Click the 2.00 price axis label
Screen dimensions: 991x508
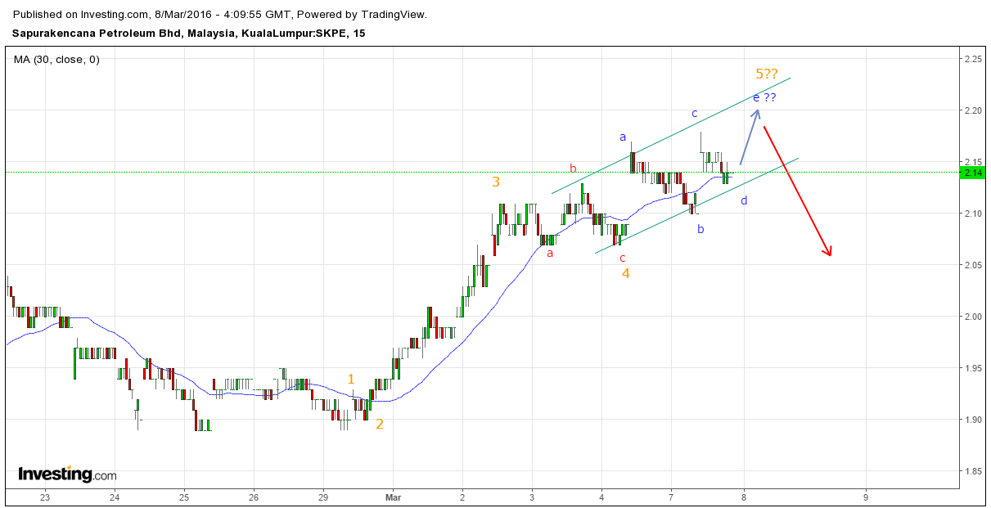point(973,317)
